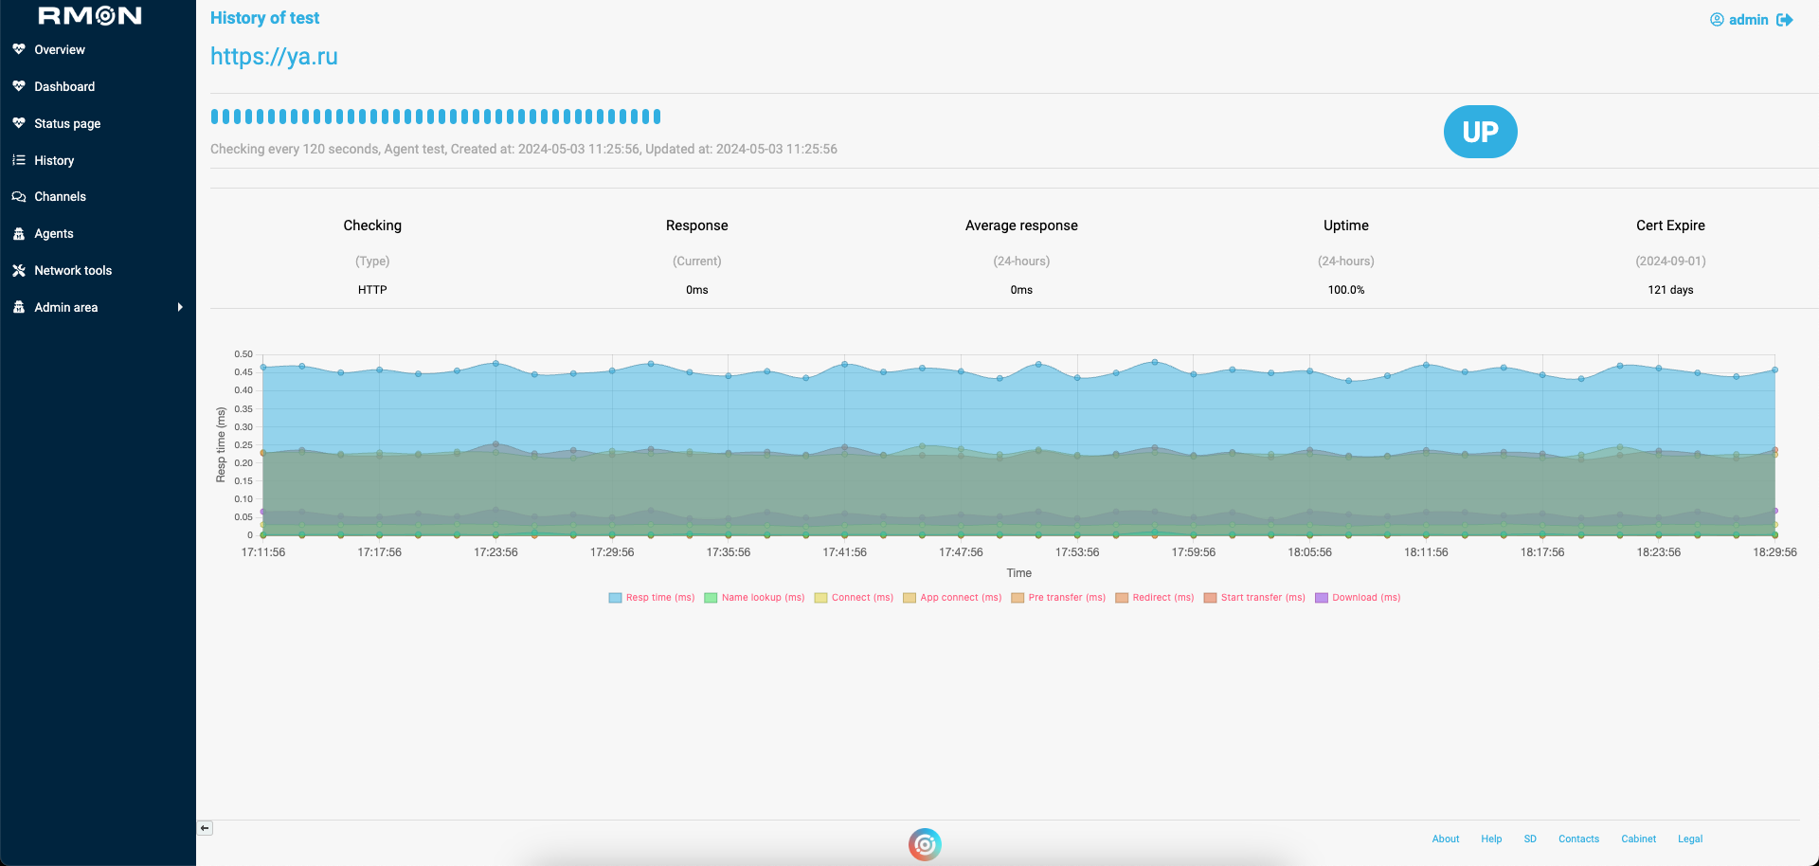
Task: Click the Status page icon
Action: 20,123
